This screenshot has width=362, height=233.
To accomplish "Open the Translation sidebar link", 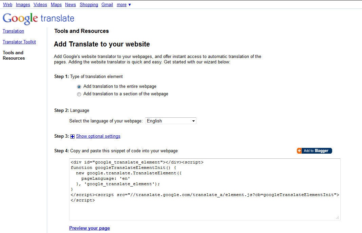I will click(x=13, y=31).
